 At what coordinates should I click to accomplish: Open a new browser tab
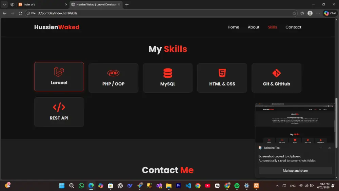(127, 4)
